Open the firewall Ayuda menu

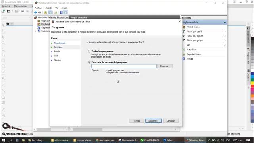[x=64, y=8]
